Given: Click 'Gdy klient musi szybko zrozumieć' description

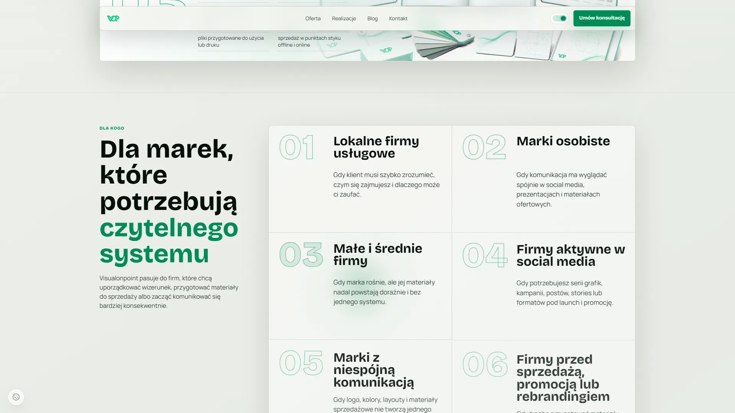Looking at the screenshot, I should point(386,184).
